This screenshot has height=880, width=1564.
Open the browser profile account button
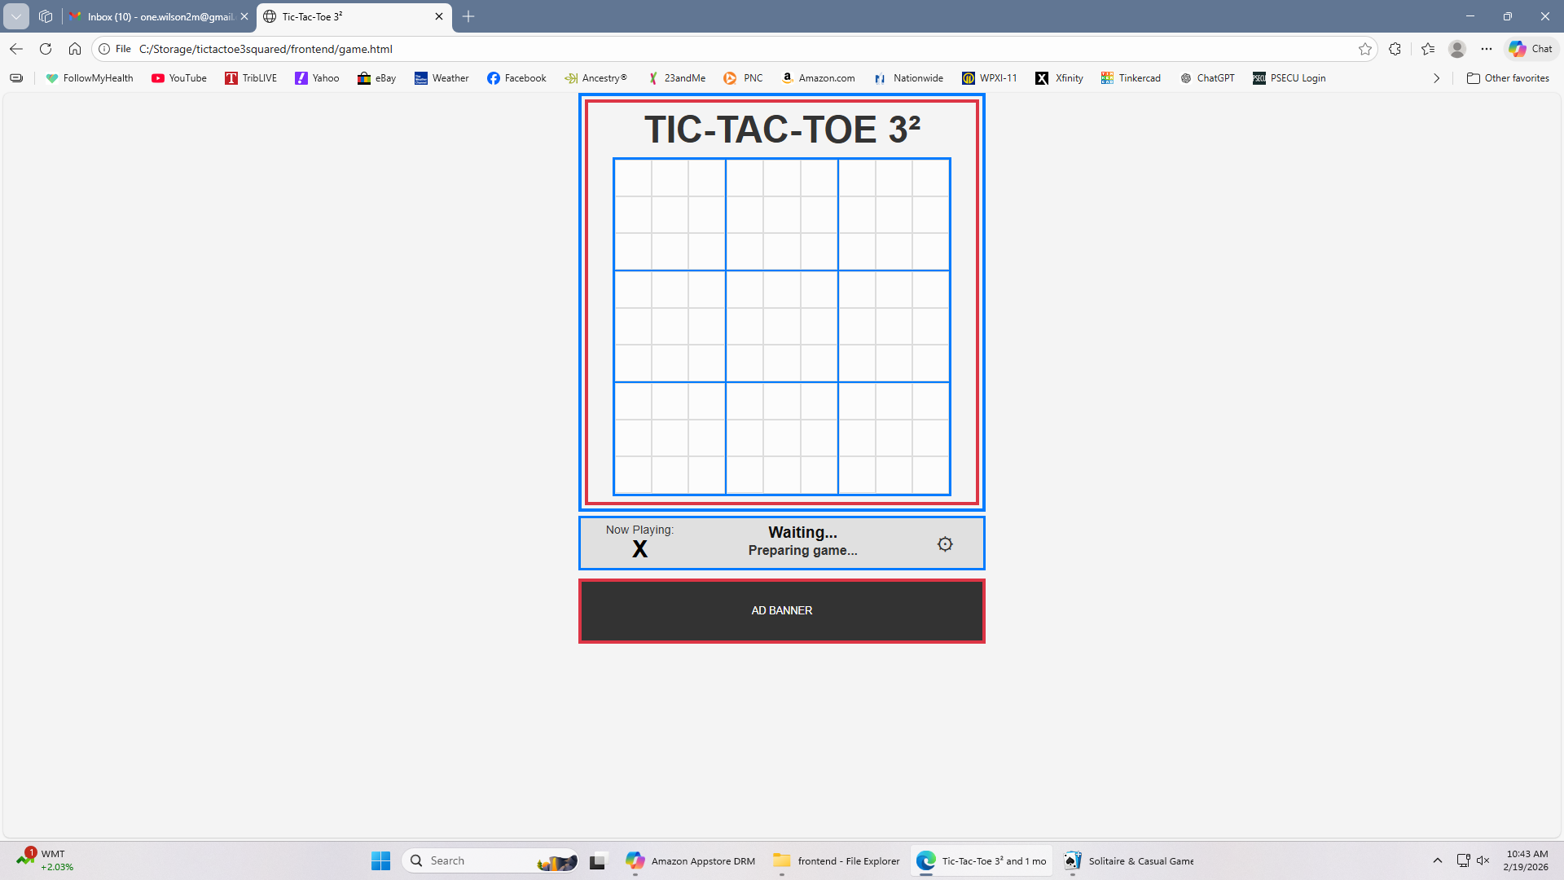point(1457,49)
